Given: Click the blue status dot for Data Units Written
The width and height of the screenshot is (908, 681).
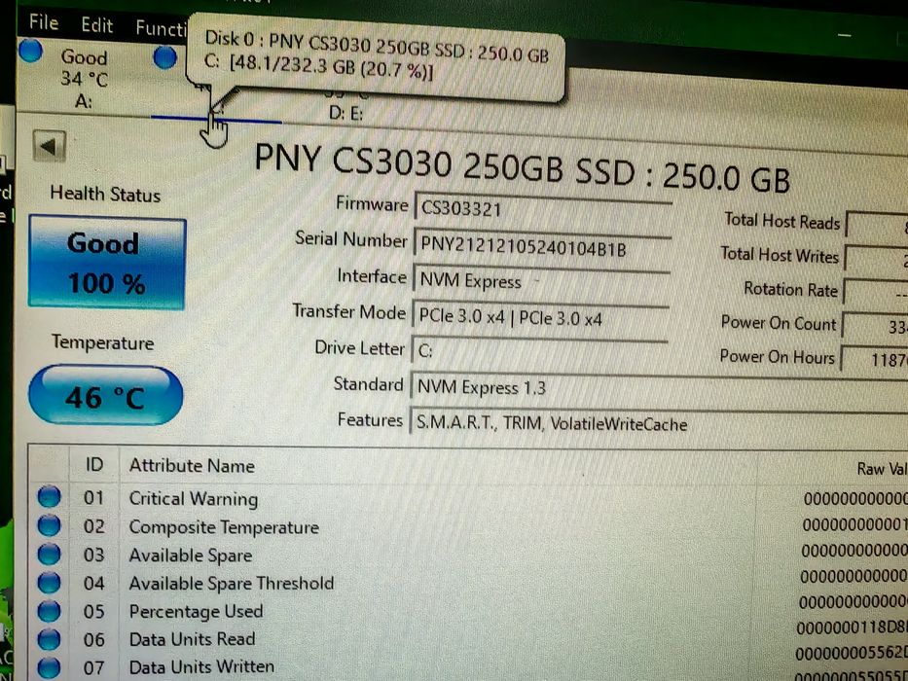Looking at the screenshot, I should (x=50, y=667).
